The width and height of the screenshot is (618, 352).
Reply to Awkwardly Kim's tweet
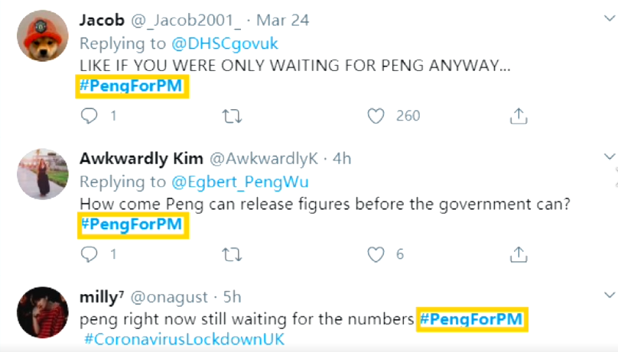pos(89,254)
